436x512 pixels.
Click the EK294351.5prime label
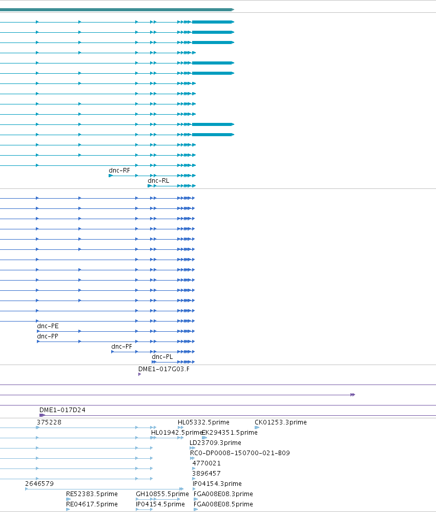pyautogui.click(x=230, y=432)
